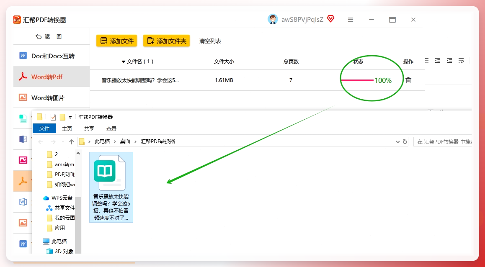Click the decrease indent icon behind the converter
The height and width of the screenshot is (267, 485).
[438, 61]
